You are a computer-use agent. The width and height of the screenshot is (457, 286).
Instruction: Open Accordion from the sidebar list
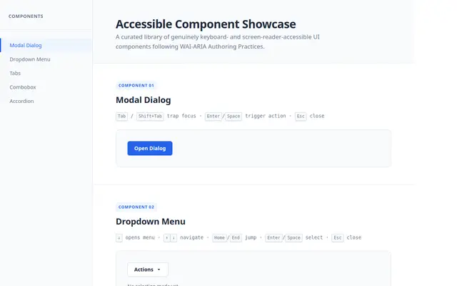click(x=46, y=102)
